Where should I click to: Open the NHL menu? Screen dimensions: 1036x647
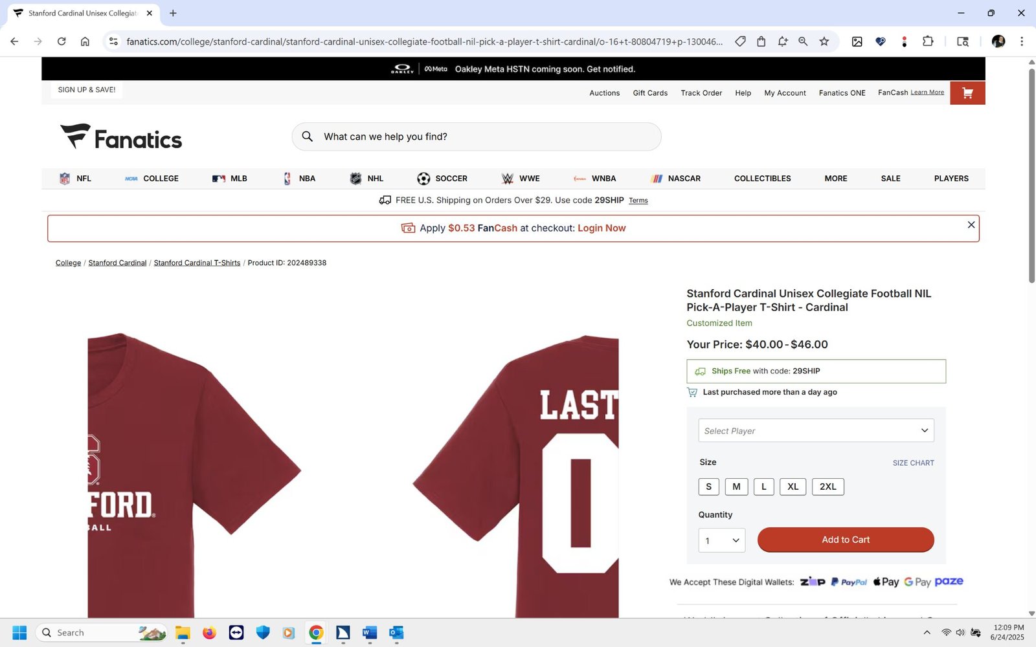coord(366,179)
